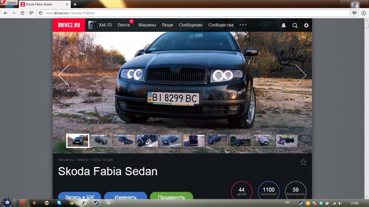Reload the page with refresh icon

(22, 13)
